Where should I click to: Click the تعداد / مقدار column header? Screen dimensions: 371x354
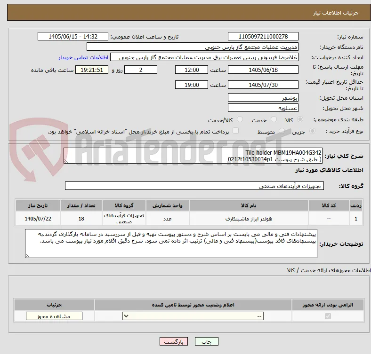[x=81, y=205]
